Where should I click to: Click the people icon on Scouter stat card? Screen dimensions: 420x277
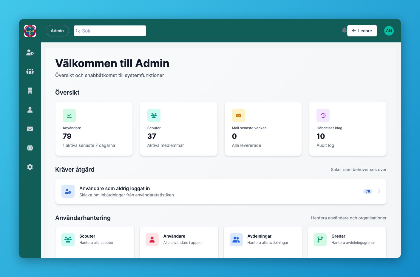tap(154, 116)
